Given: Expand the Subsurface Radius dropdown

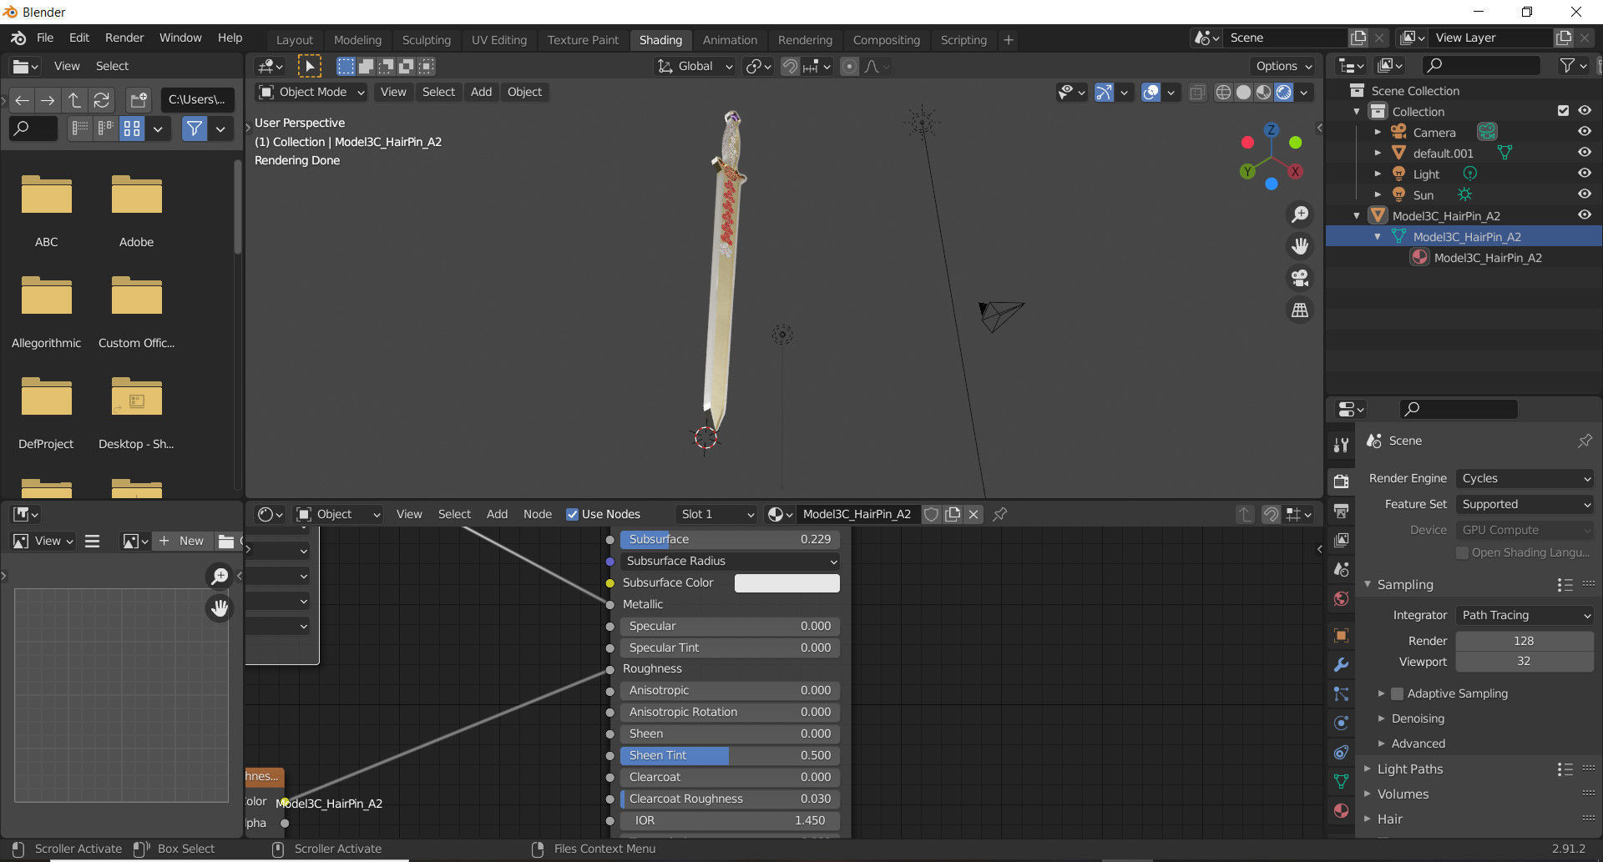Looking at the screenshot, I should (x=730, y=561).
